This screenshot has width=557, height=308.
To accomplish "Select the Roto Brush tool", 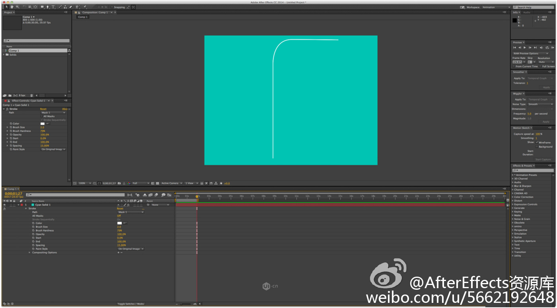I will tap(77, 7).
